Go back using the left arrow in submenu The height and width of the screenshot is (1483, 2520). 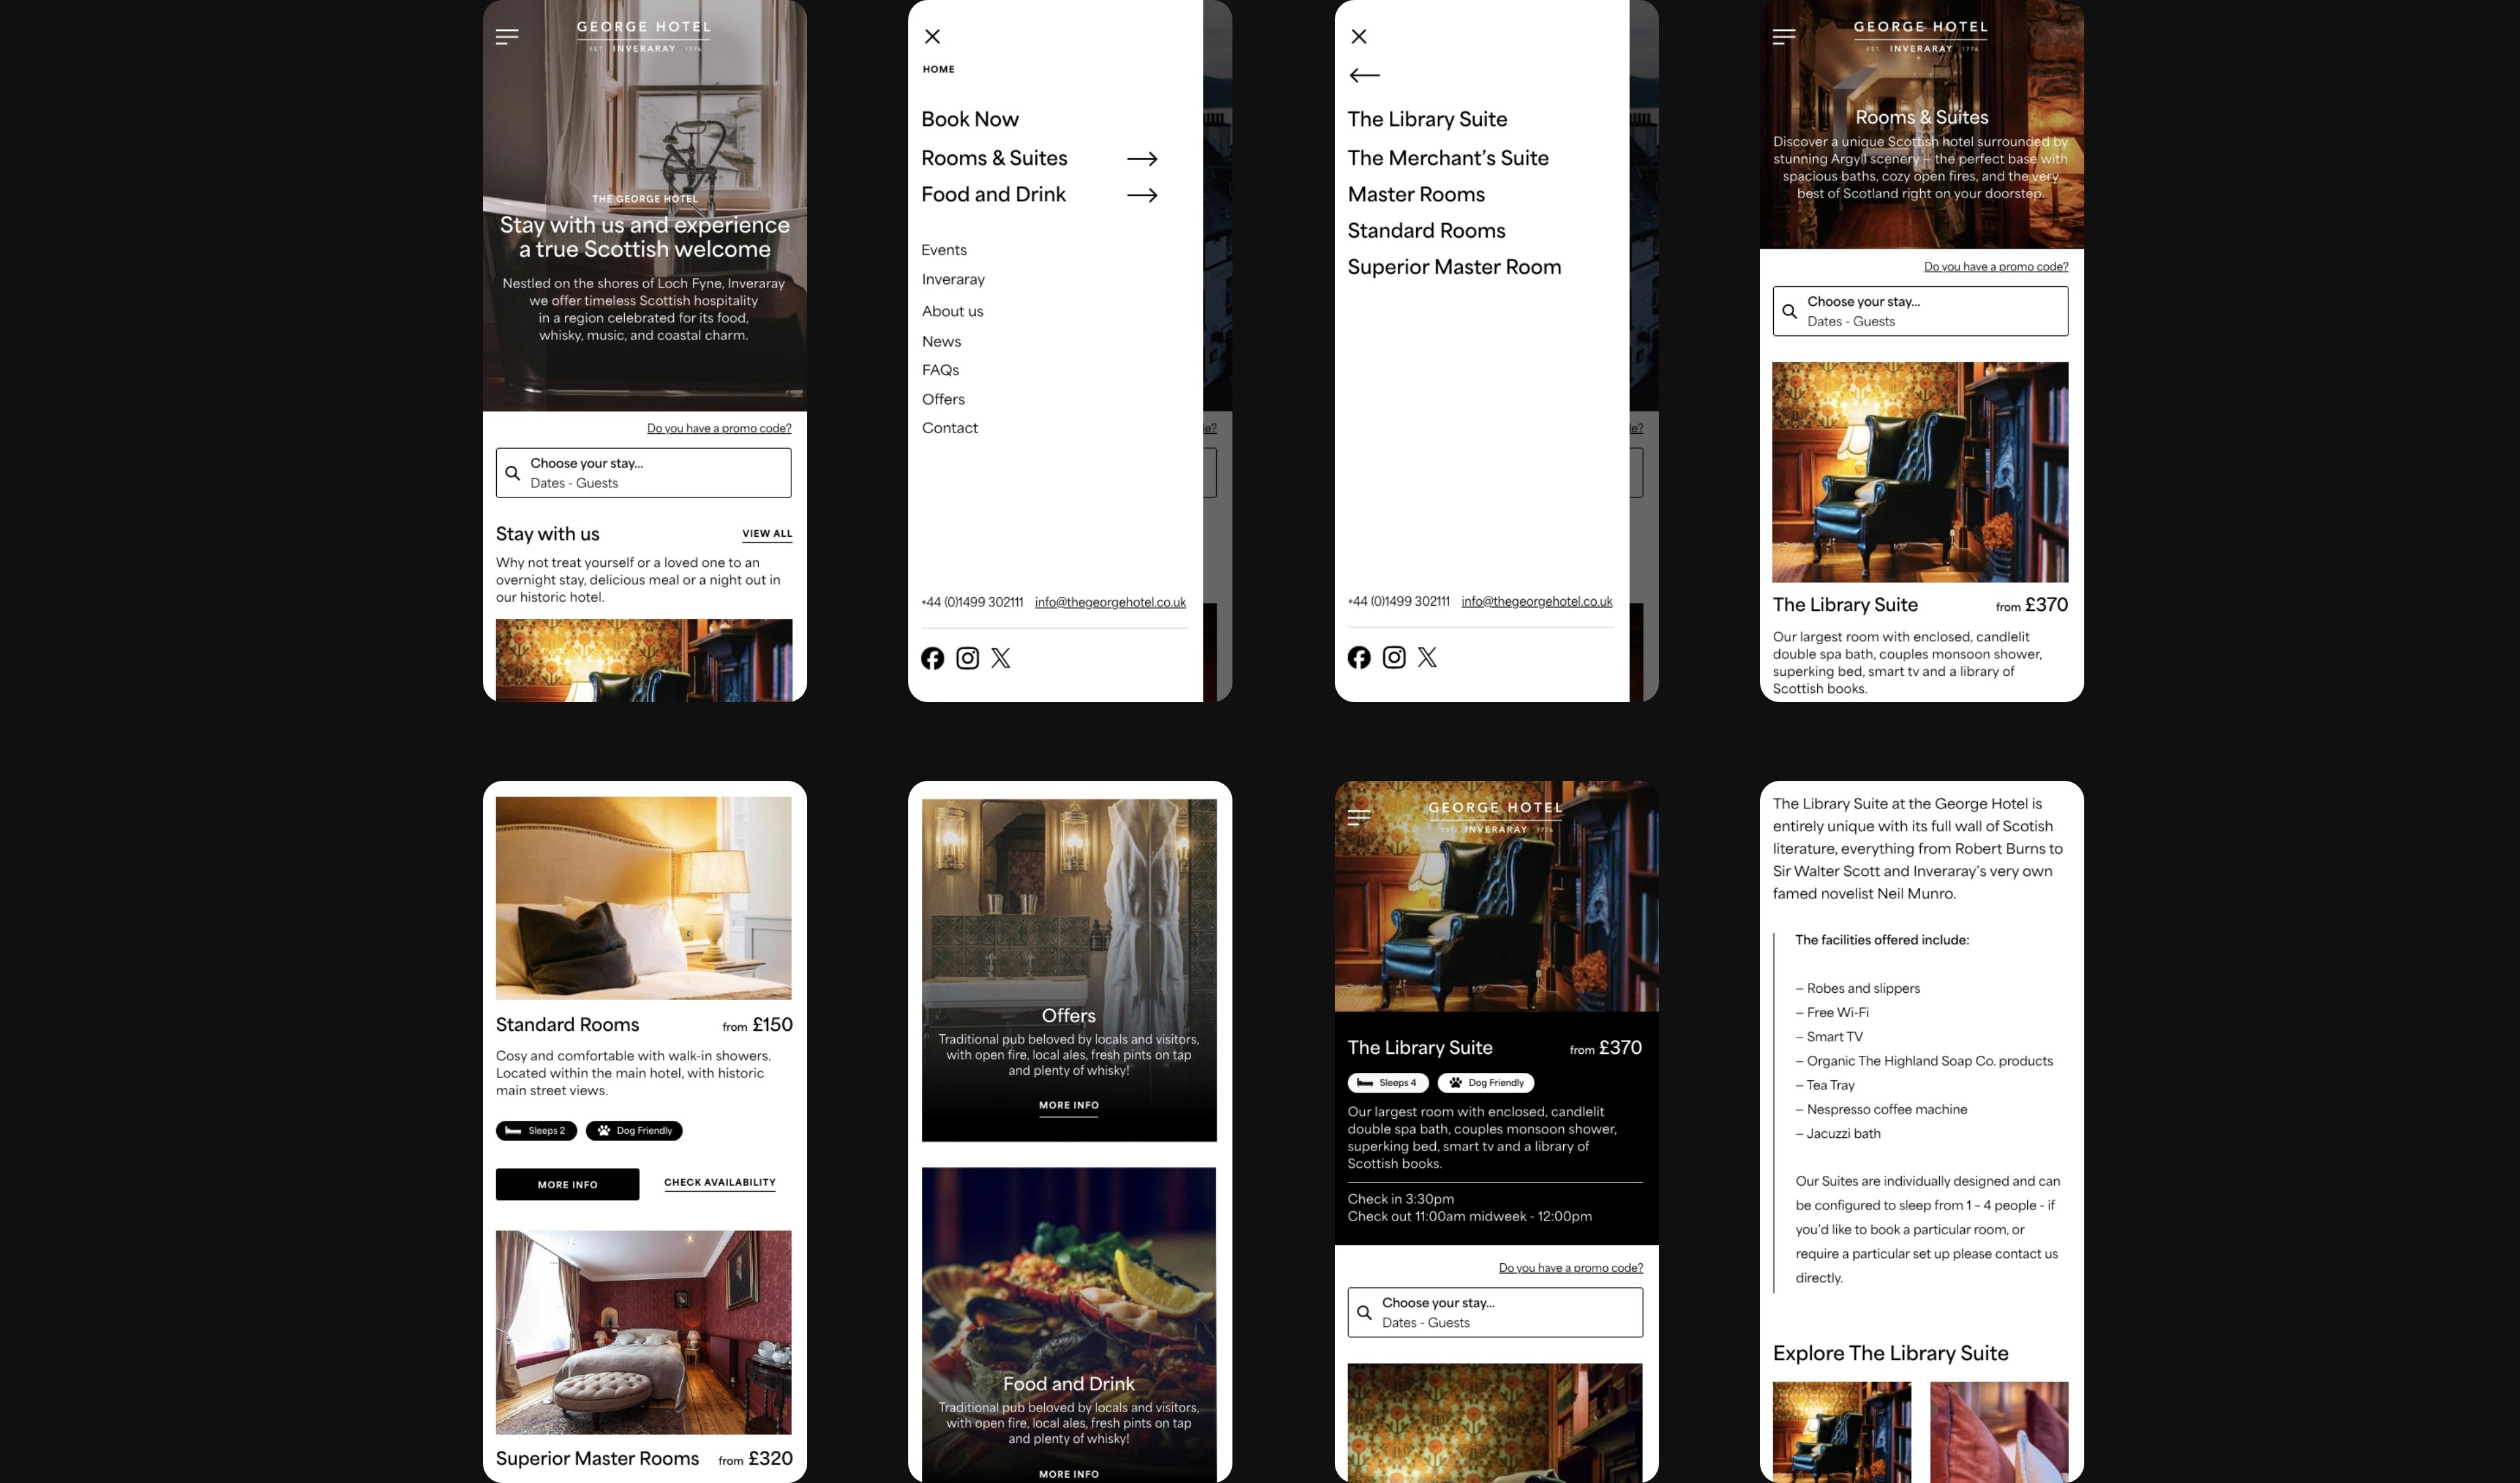point(1364,75)
